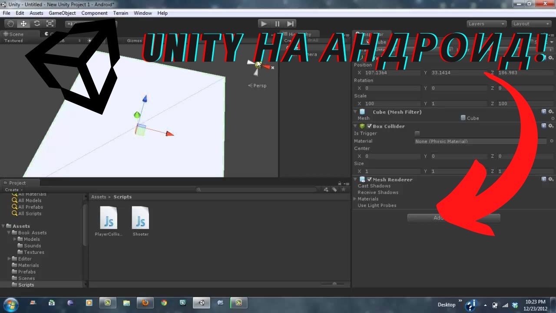Viewport: 556px width, 313px height.
Task: Select the PlayerCollis... script file
Action: click(x=109, y=221)
